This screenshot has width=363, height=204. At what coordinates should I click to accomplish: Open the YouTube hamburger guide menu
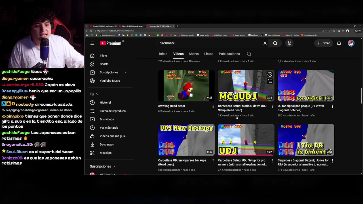pos(92,43)
